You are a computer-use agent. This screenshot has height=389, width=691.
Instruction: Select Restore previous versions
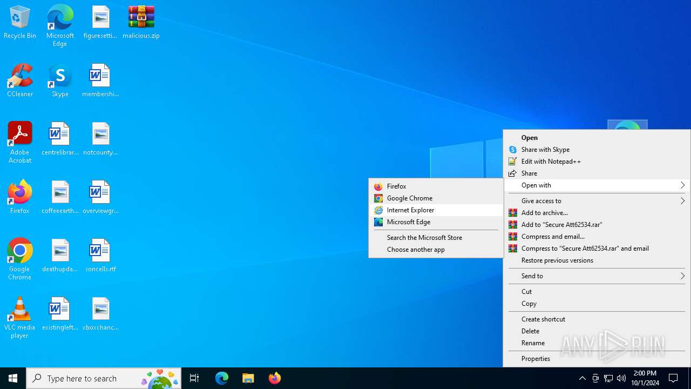click(597, 260)
